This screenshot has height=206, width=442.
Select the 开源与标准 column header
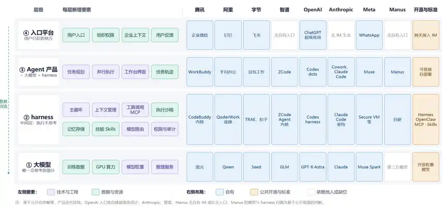425,9
